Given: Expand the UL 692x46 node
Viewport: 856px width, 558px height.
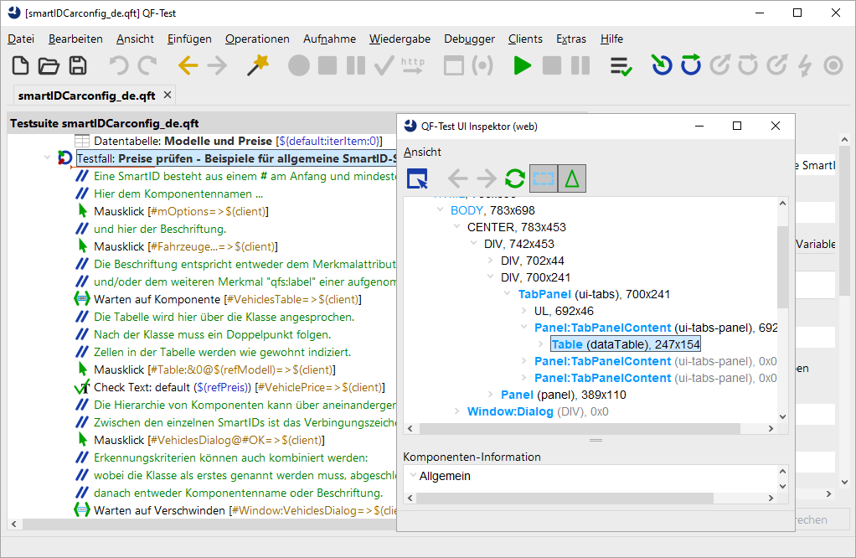Looking at the screenshot, I should [x=524, y=311].
